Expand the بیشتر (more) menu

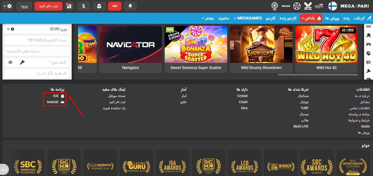[208, 18]
